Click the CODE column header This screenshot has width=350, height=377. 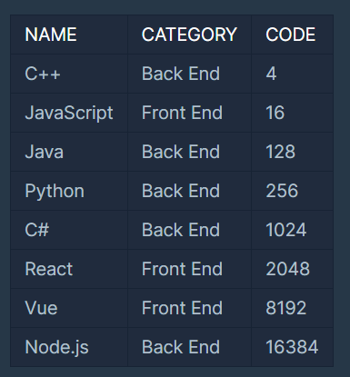291,35
